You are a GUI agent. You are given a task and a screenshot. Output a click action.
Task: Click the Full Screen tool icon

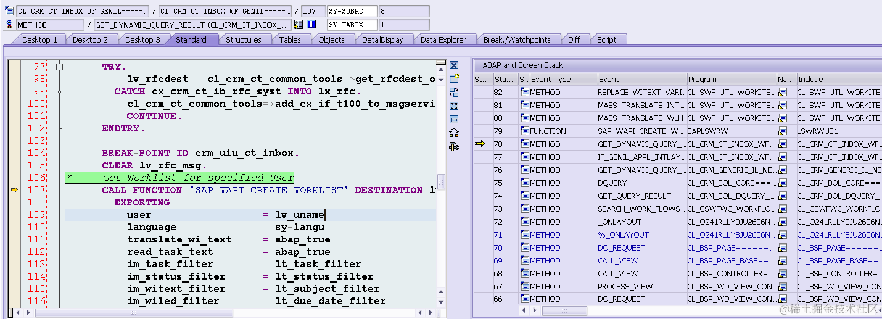coord(454,106)
